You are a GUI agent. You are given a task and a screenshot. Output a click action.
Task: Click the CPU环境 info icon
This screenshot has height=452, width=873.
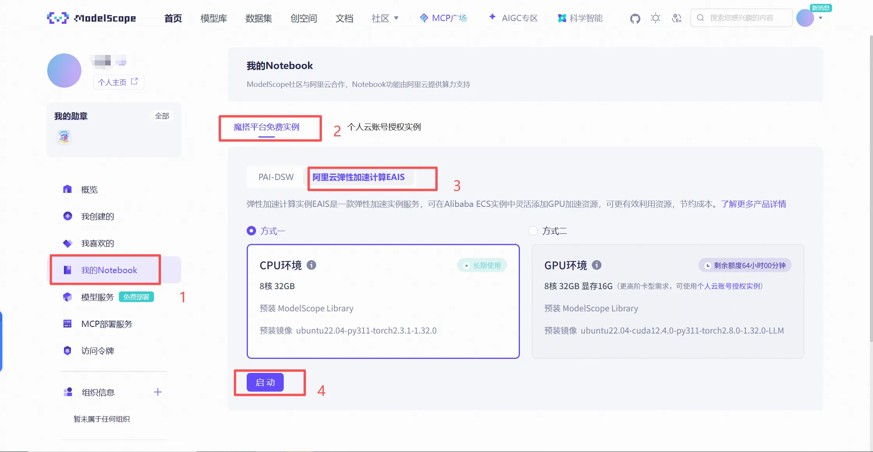pyautogui.click(x=311, y=265)
